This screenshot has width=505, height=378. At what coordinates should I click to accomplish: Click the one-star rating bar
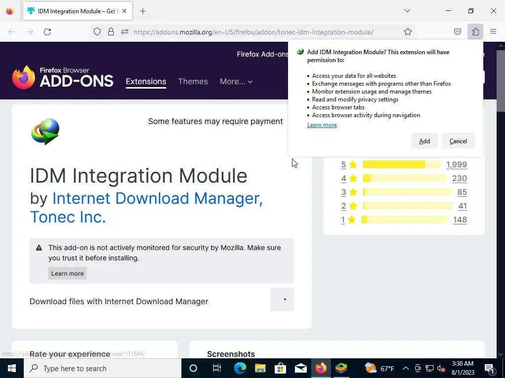click(404, 220)
